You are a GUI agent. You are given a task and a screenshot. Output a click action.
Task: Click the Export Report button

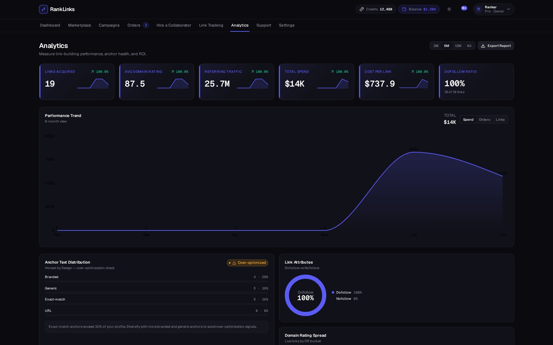coord(496,46)
